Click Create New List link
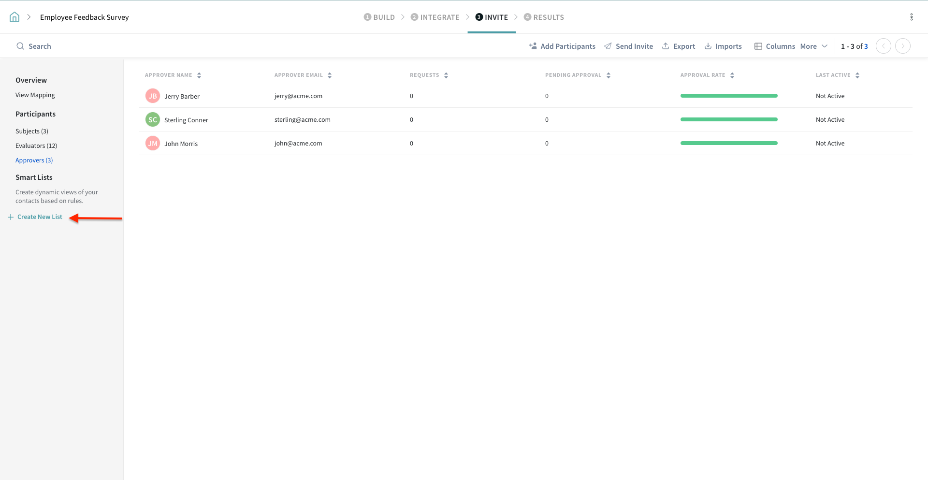 click(x=40, y=217)
